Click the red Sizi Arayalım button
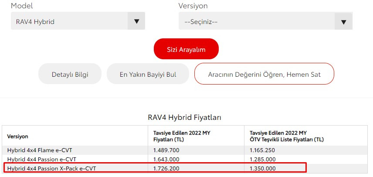Viewport: 373px width, 177px height. click(x=186, y=49)
